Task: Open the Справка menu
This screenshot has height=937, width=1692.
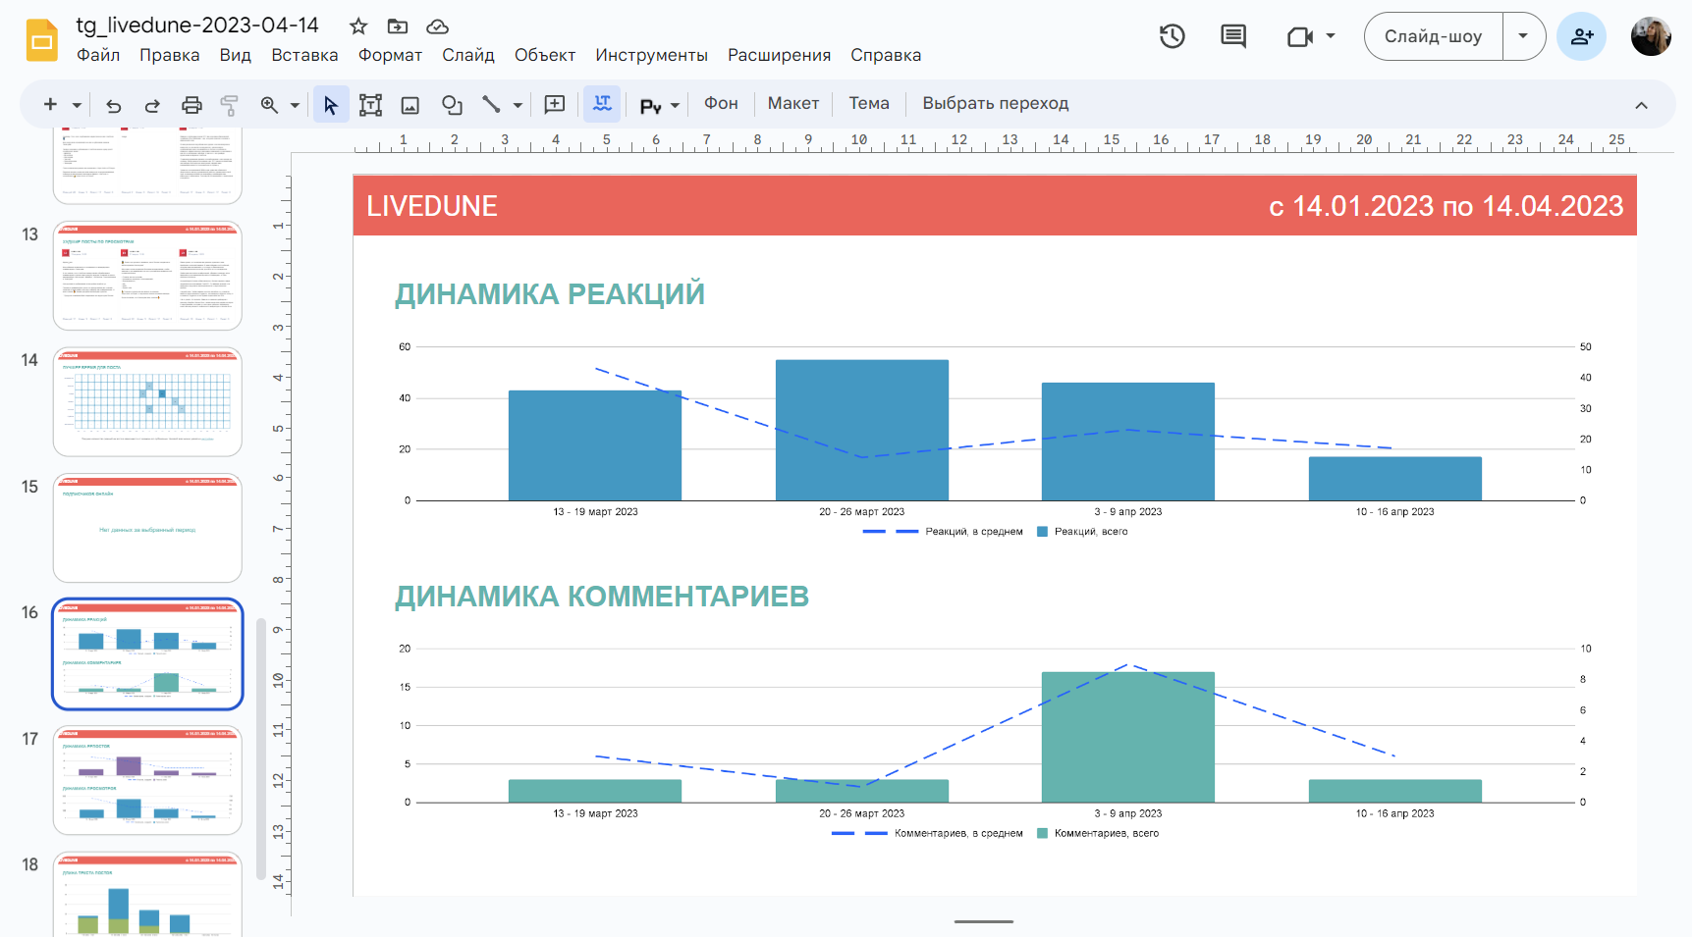Action: [x=886, y=55]
